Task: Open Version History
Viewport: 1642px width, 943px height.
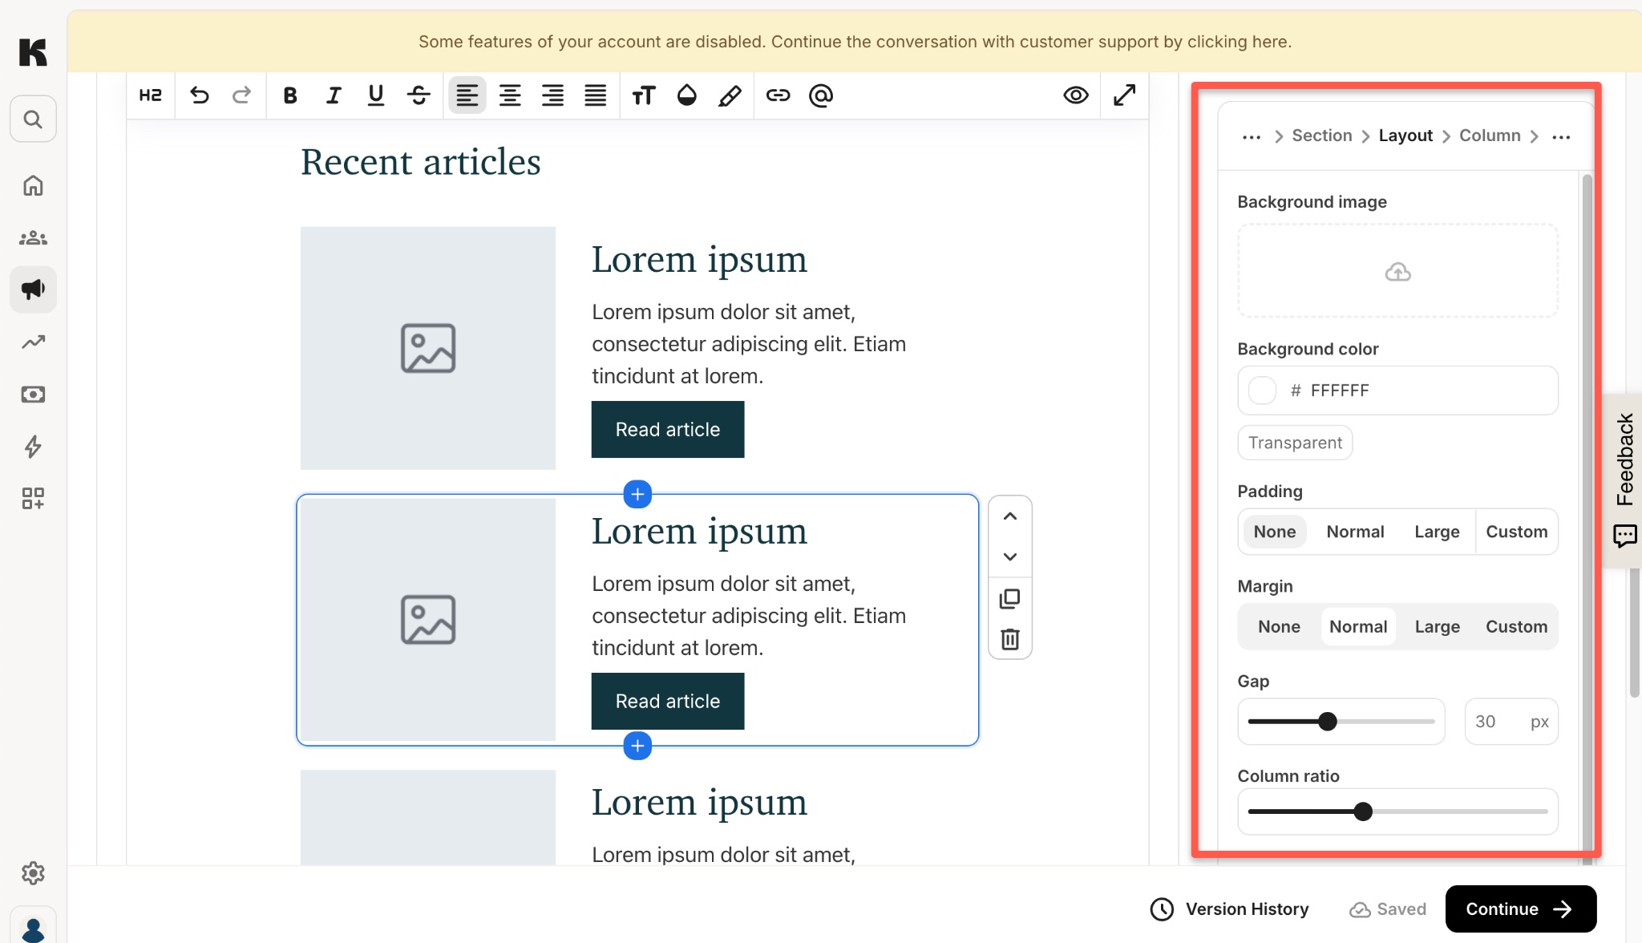Action: [x=1229, y=909]
